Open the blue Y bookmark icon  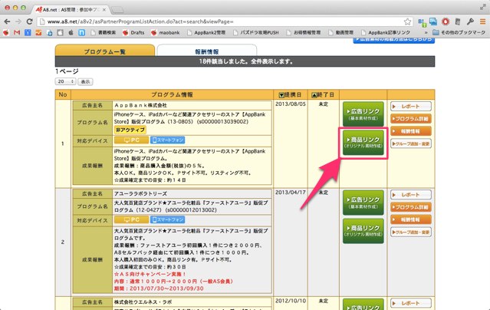pos(28,32)
